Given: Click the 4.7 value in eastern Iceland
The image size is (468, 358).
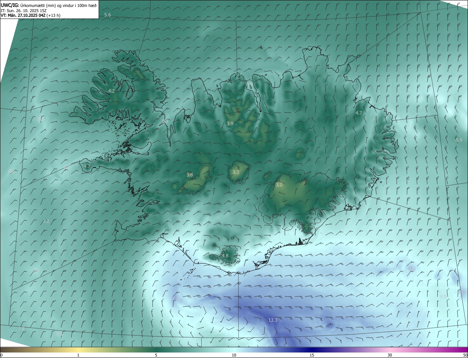Looking at the screenshot, I should [359, 113].
